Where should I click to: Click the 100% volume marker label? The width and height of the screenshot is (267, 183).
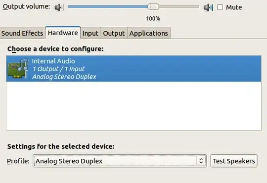pyautogui.click(x=153, y=19)
